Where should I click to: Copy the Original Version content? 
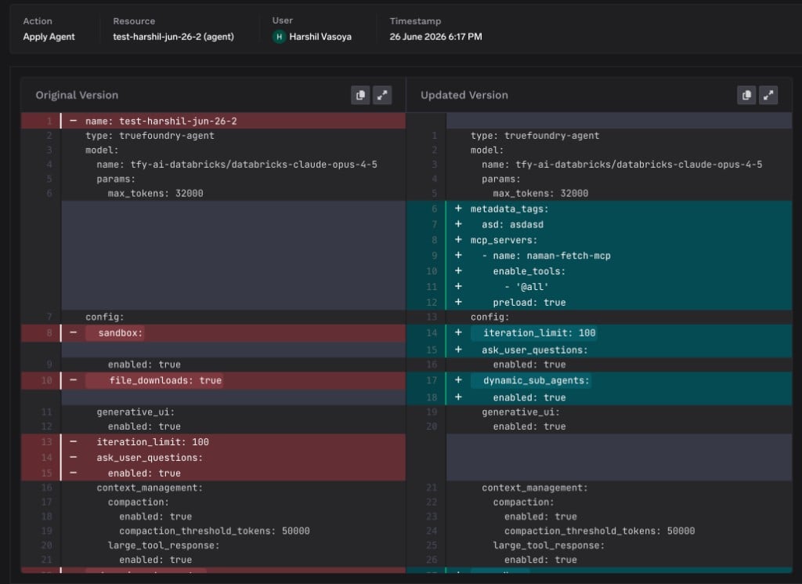pyautogui.click(x=360, y=95)
